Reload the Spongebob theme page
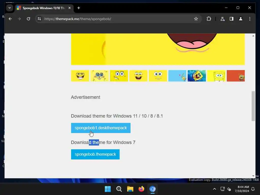The height and width of the screenshot is (195, 260). (28, 19)
